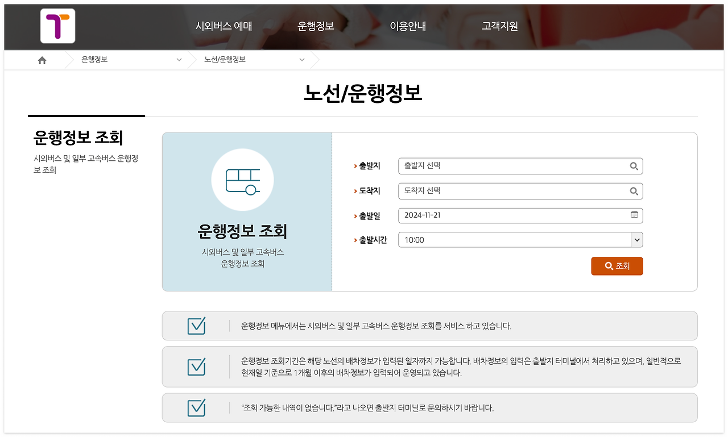
Task: Open the 이용안내 menu
Action: (x=408, y=26)
